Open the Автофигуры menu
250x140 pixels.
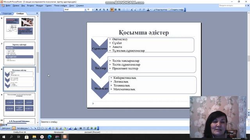tap(23, 128)
